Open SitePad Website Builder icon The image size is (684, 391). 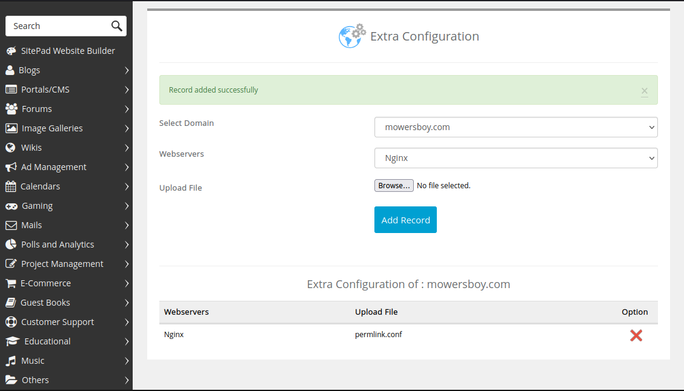coord(11,51)
